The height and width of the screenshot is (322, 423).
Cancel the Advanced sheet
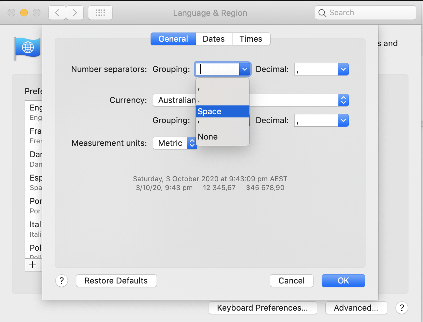pos(292,281)
